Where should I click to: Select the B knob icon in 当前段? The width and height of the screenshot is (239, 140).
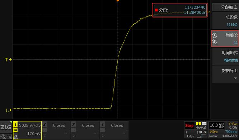point(215,41)
